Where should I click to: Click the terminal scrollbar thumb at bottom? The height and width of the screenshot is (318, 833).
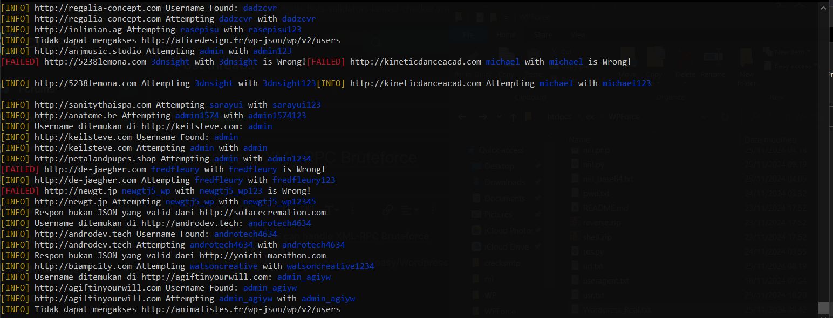[823, 307]
